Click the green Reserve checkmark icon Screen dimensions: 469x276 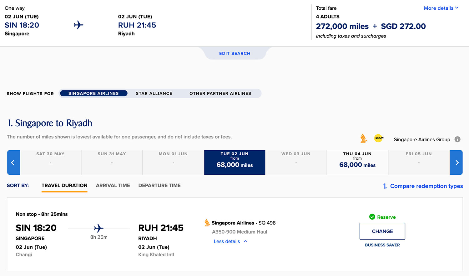(x=372, y=217)
